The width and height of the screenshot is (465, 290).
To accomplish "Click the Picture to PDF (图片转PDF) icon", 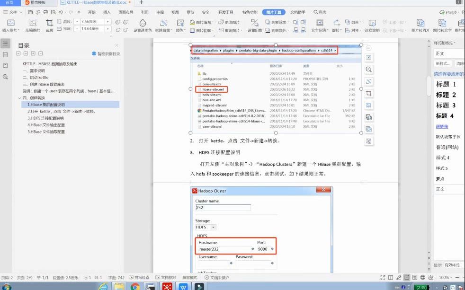I will coord(420,23).
